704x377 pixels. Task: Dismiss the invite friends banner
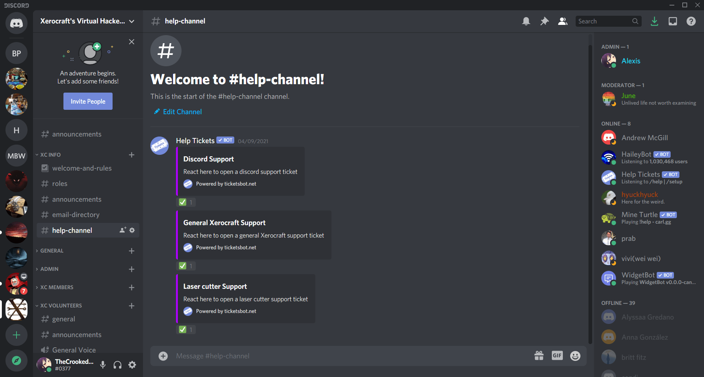point(132,42)
